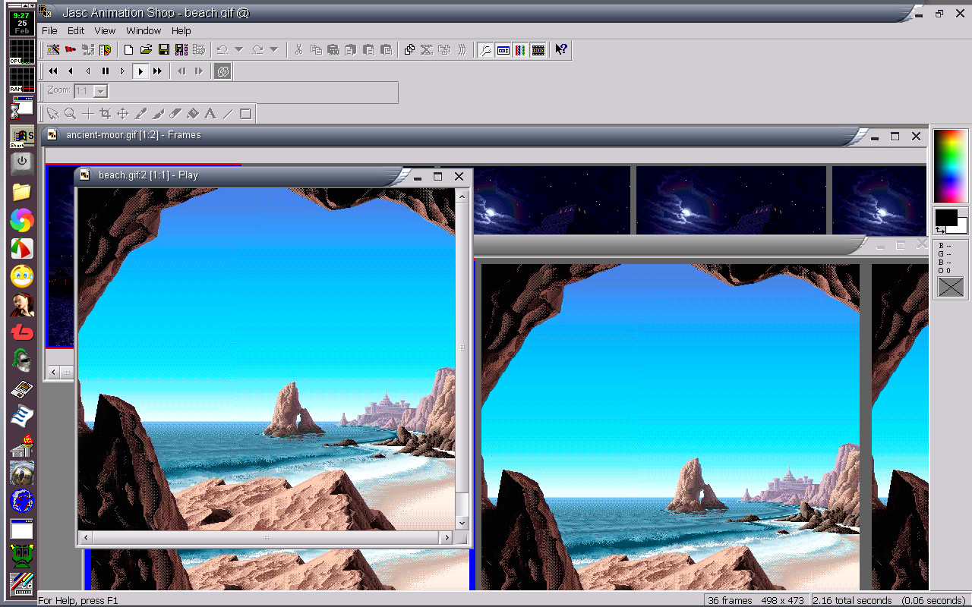Open the Animation Wizard
The image size is (972, 607).
point(52,49)
